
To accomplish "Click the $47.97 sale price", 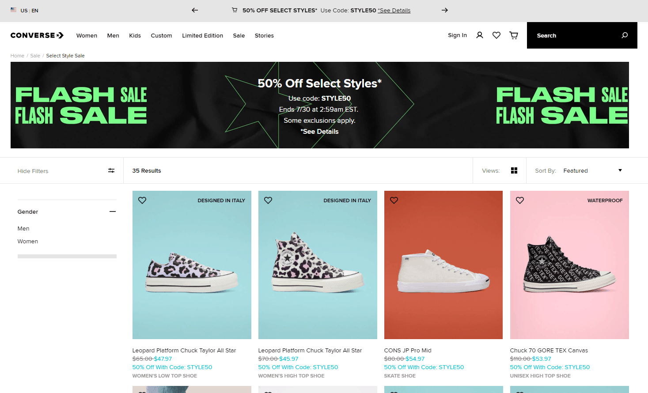I will tap(163, 359).
